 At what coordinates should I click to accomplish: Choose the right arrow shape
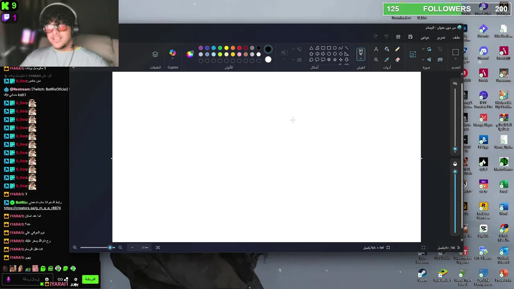pyautogui.click(x=323, y=54)
